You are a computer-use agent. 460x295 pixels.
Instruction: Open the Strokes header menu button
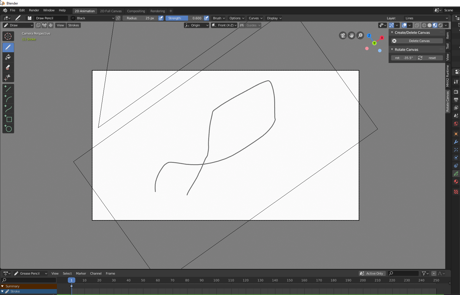pyautogui.click(x=74, y=26)
